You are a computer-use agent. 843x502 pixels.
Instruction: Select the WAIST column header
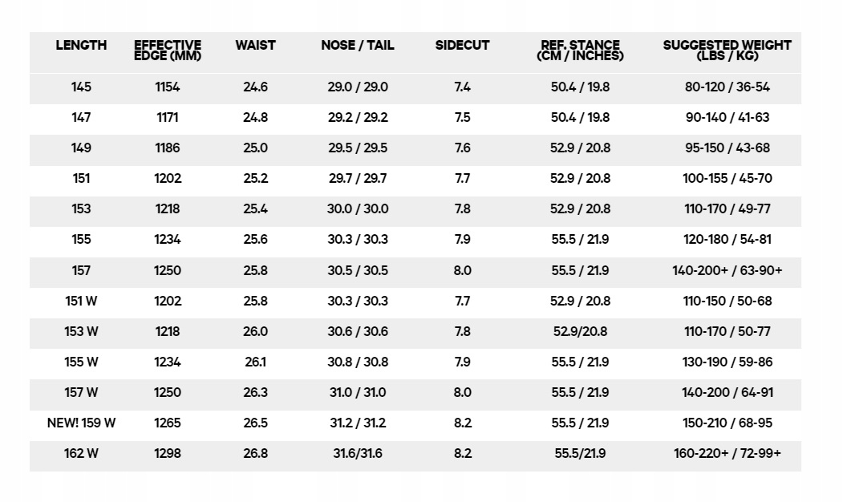point(255,46)
